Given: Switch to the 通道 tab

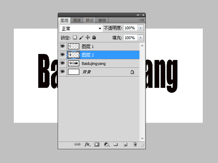Looking at the screenshot, I should coord(77,21).
